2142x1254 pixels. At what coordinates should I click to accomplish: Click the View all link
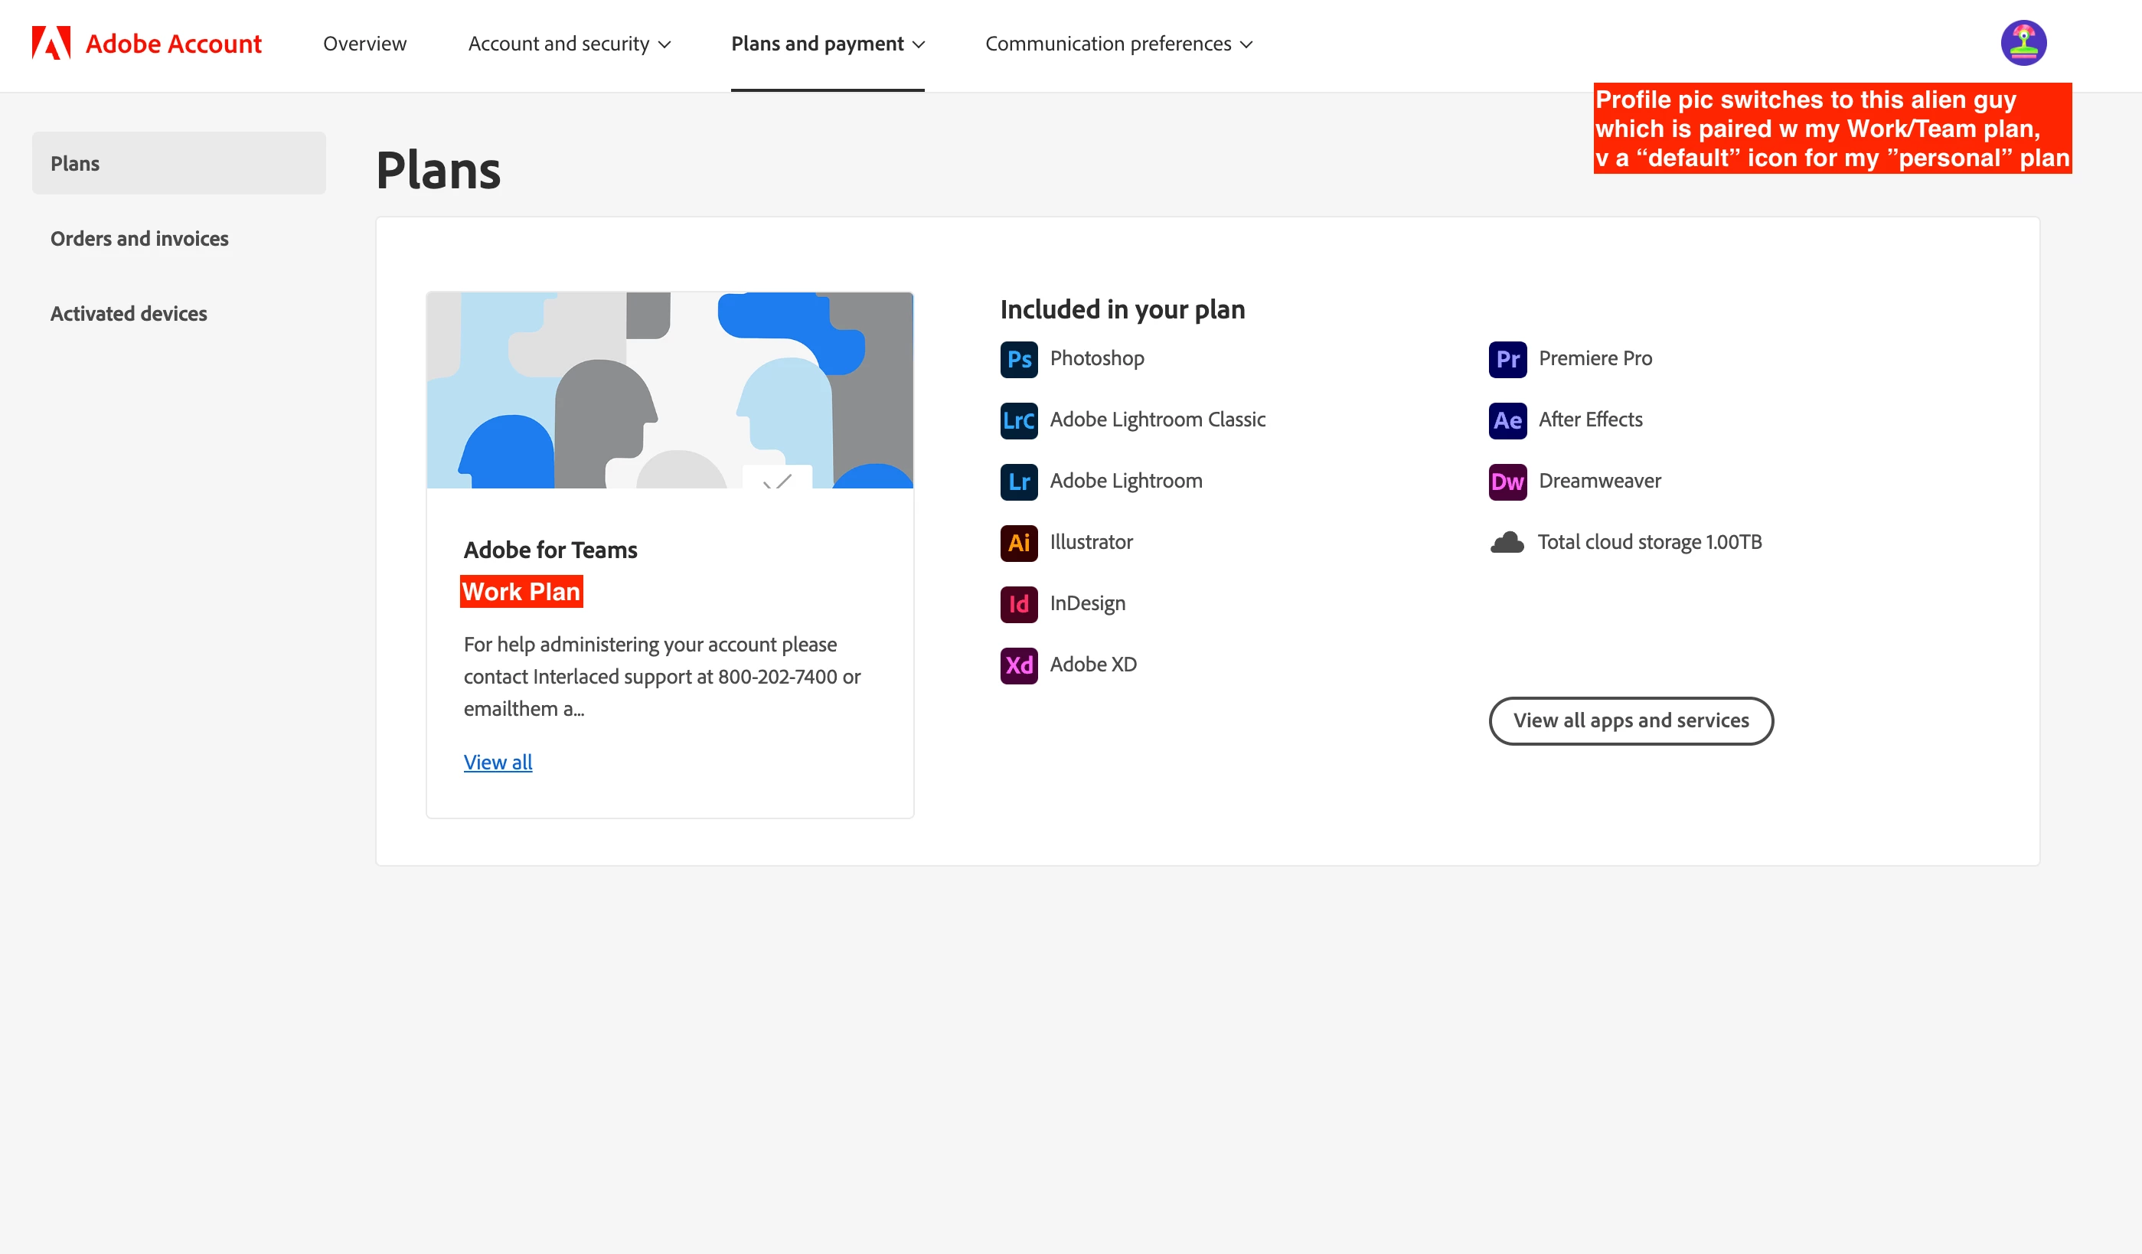[x=498, y=762]
